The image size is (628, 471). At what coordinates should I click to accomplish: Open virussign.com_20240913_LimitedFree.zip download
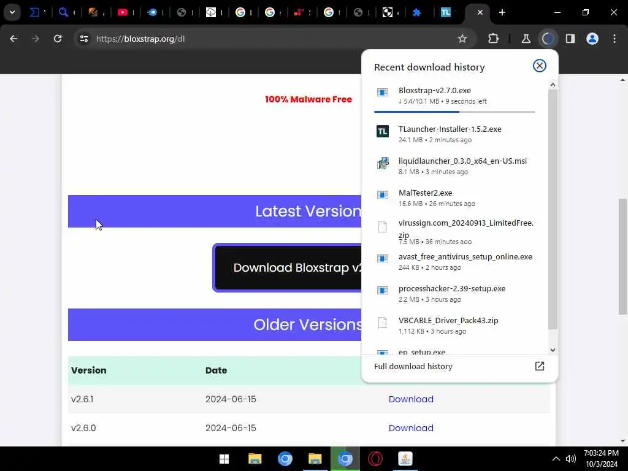point(454,232)
